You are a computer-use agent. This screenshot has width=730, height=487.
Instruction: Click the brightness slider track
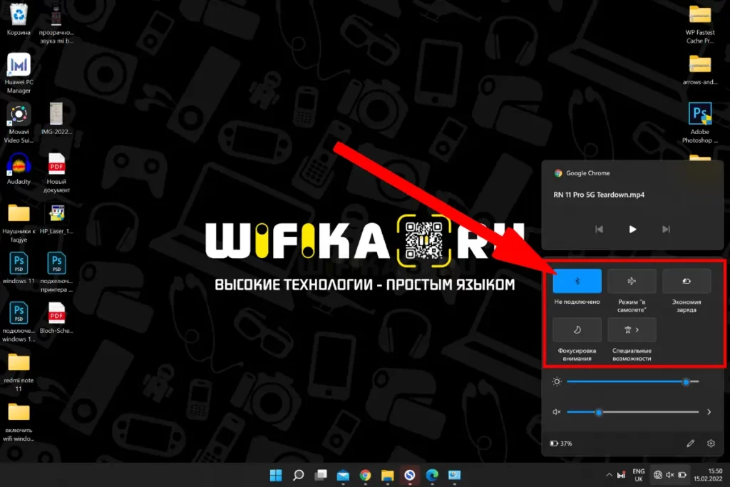(627, 381)
